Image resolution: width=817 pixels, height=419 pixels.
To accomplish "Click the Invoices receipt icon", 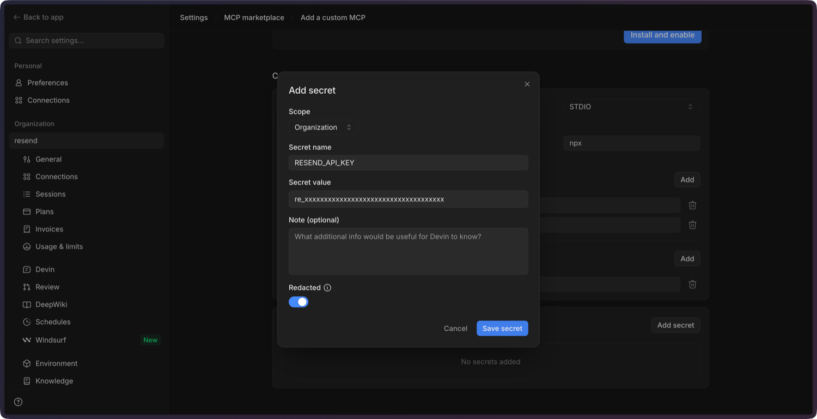I will tap(27, 229).
